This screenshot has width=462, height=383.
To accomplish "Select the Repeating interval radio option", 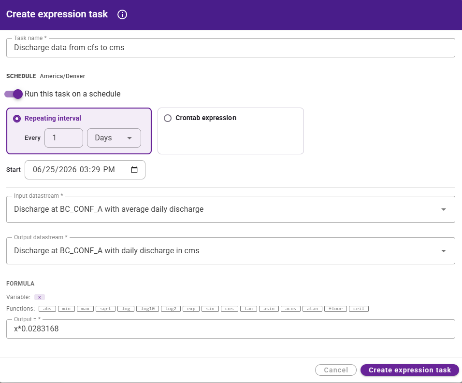I will point(17,119).
